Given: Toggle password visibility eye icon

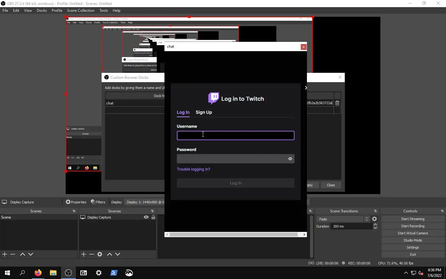Looking at the screenshot, I should pos(290,159).
